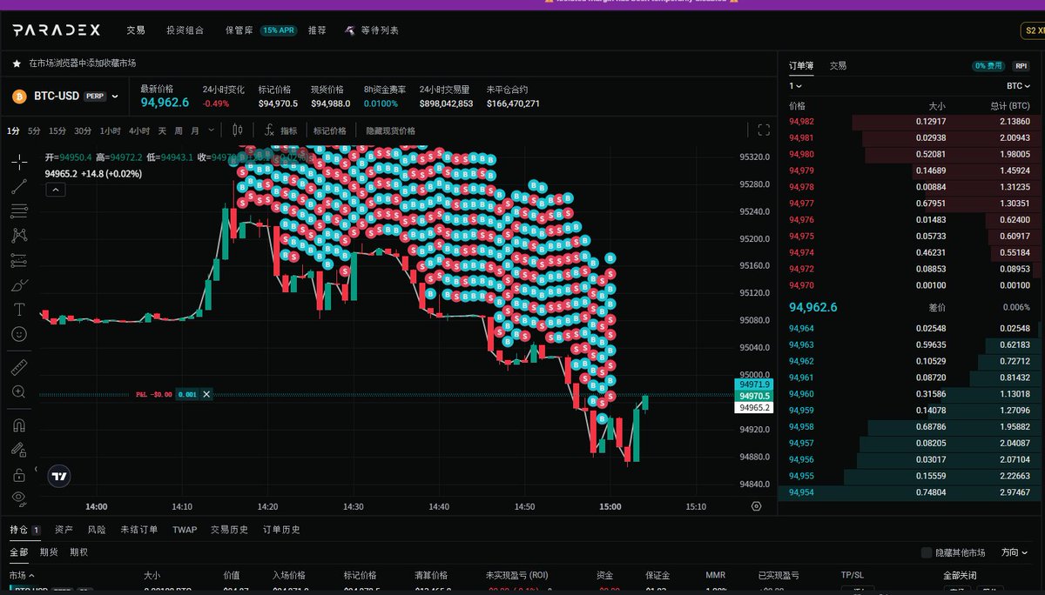This screenshot has width=1045, height=595.
Task: Open the Fibonacci/gann lines tool
Action: tap(19, 211)
